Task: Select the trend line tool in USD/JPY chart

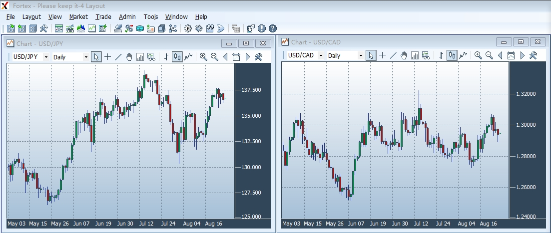Action: pyautogui.click(x=118, y=57)
